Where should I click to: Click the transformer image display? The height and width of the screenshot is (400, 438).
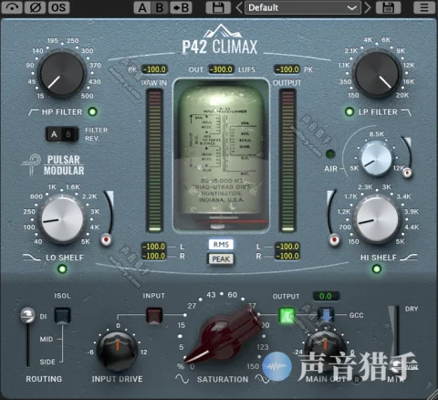coord(221,156)
